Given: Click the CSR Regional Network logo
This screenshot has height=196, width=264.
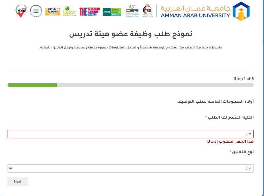Looking at the screenshot, I should pos(132,12).
